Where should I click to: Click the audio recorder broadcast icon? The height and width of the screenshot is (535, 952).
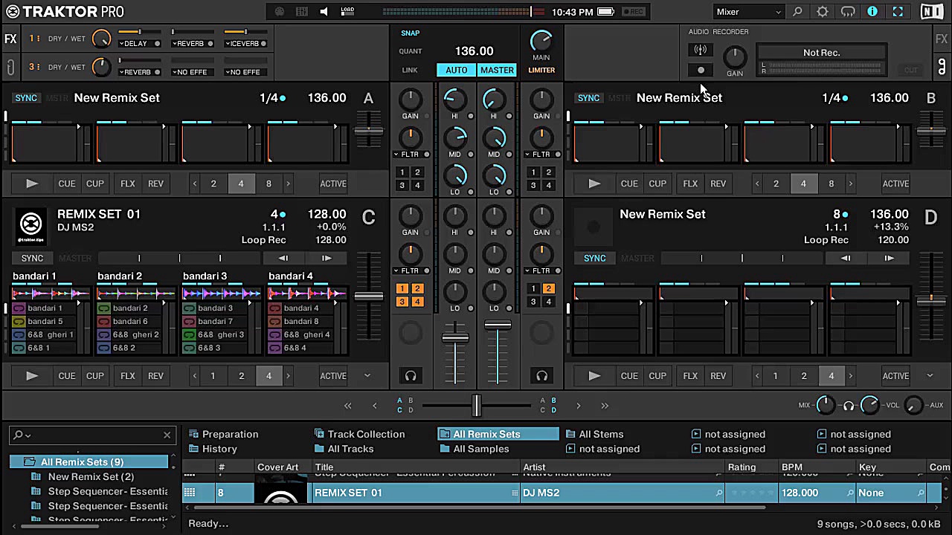pyautogui.click(x=700, y=50)
